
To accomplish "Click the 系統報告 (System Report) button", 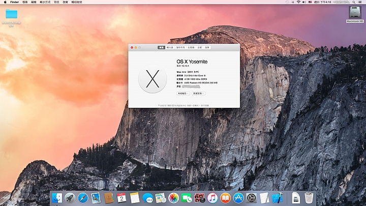I will [x=183, y=94].
